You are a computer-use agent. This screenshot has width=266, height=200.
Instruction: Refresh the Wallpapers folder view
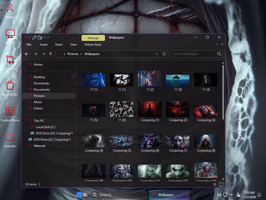[164, 54]
